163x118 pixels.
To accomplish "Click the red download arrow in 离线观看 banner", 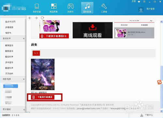I will (93, 27).
